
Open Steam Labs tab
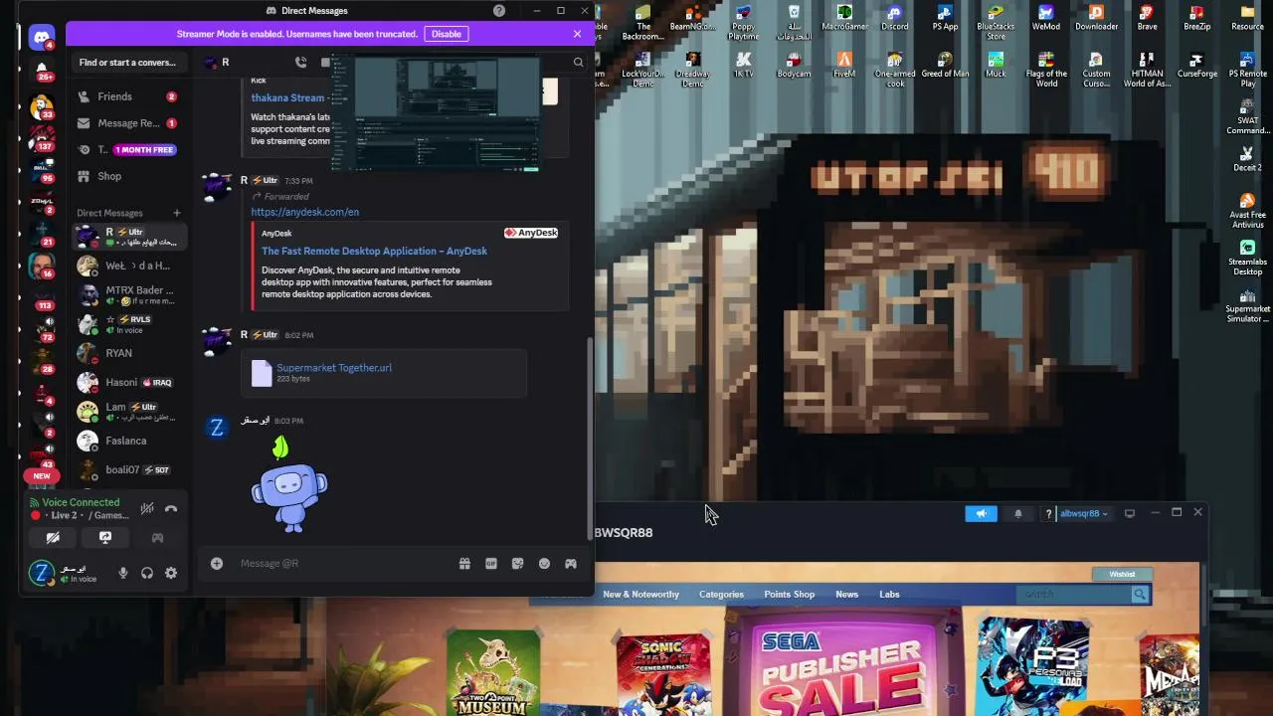(x=889, y=595)
